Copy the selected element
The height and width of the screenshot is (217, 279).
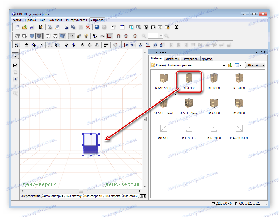[x=73, y=27]
